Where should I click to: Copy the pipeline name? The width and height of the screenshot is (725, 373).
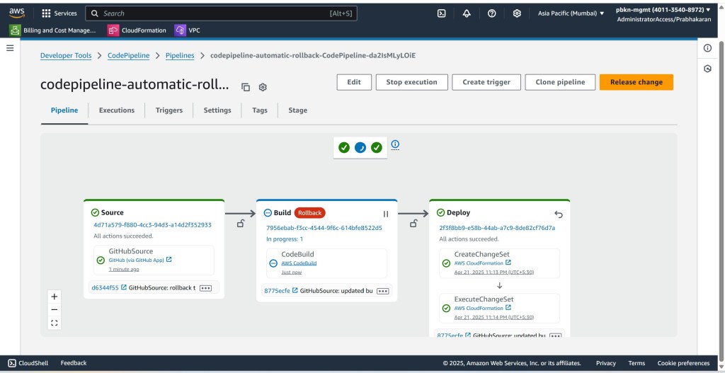(246, 87)
